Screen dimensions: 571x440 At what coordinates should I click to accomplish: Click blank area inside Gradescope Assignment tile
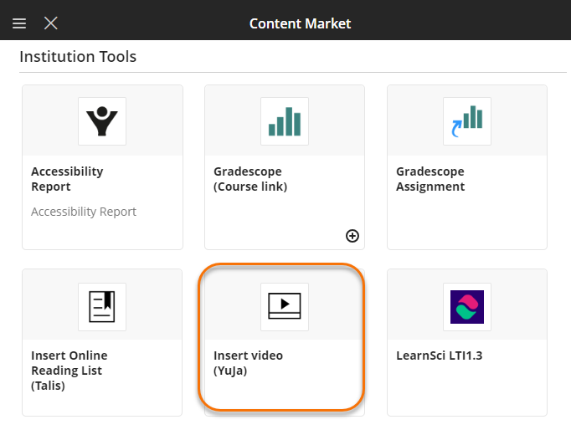[466, 222]
